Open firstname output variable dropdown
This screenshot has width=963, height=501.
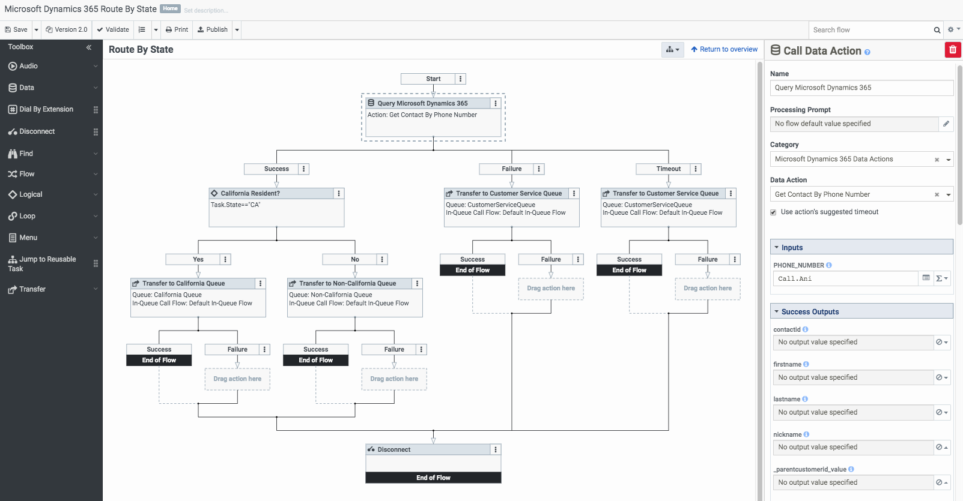coord(942,377)
